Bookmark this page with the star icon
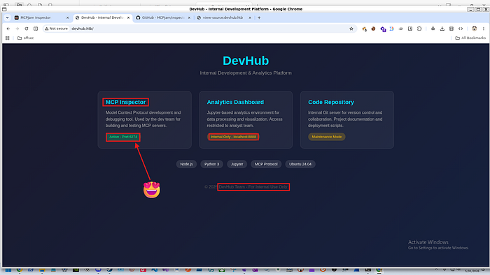The width and height of the screenshot is (490, 275). [x=351, y=29]
